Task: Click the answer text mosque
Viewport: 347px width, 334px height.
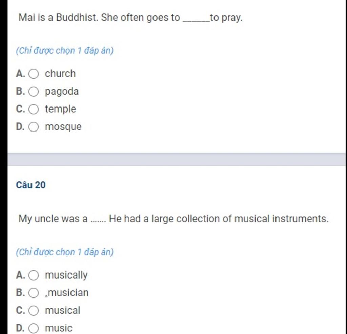Action: pos(63,127)
